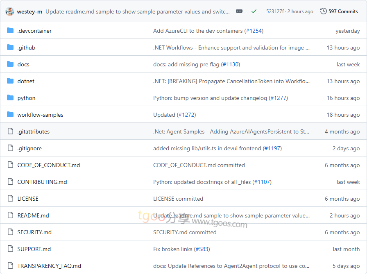Open the docs folder
The image size is (367, 274).
pyautogui.click(x=23, y=64)
